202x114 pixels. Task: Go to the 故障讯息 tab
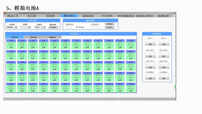[163, 16]
